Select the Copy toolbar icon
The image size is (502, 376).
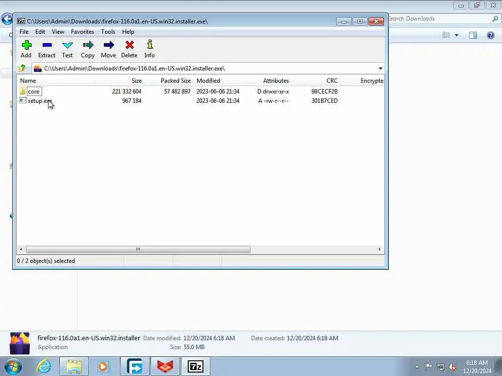(x=88, y=45)
